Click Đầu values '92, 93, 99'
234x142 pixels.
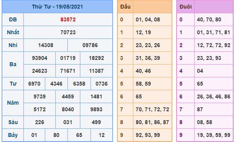coord(148,135)
